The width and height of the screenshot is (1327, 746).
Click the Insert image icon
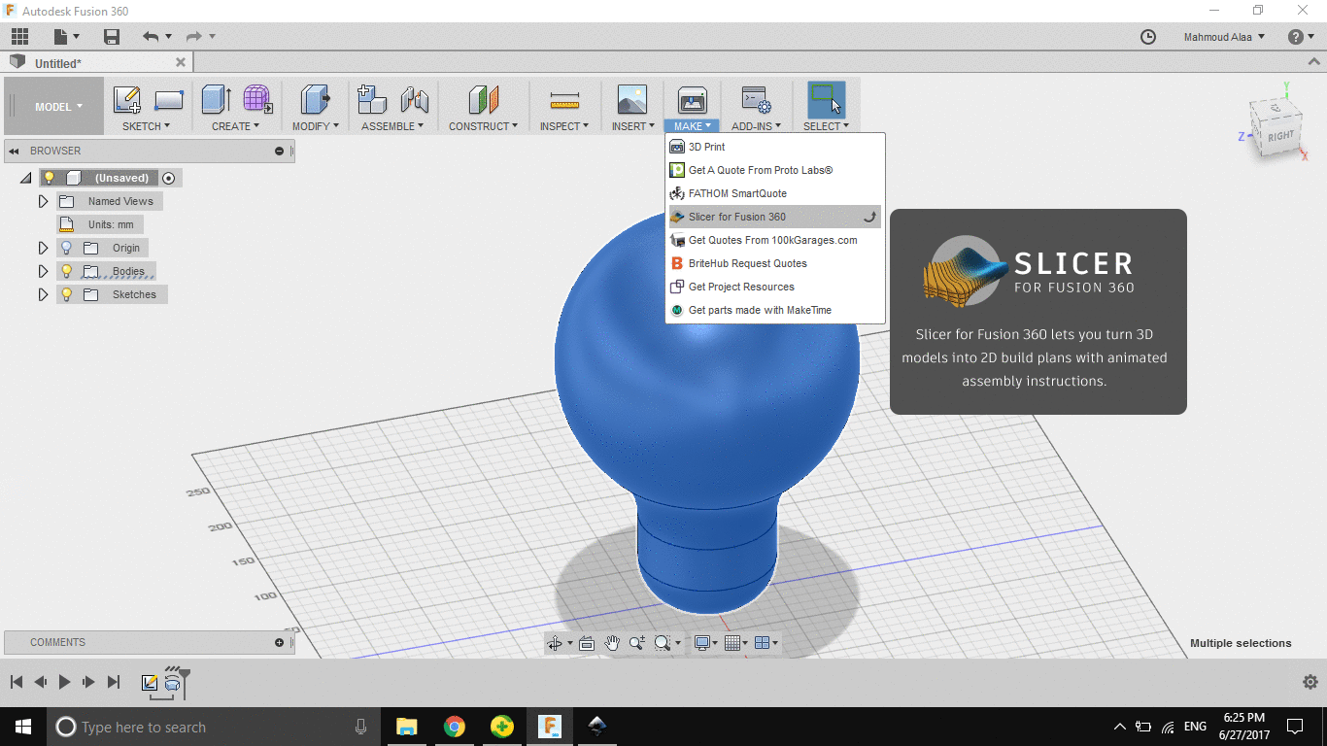pyautogui.click(x=632, y=99)
